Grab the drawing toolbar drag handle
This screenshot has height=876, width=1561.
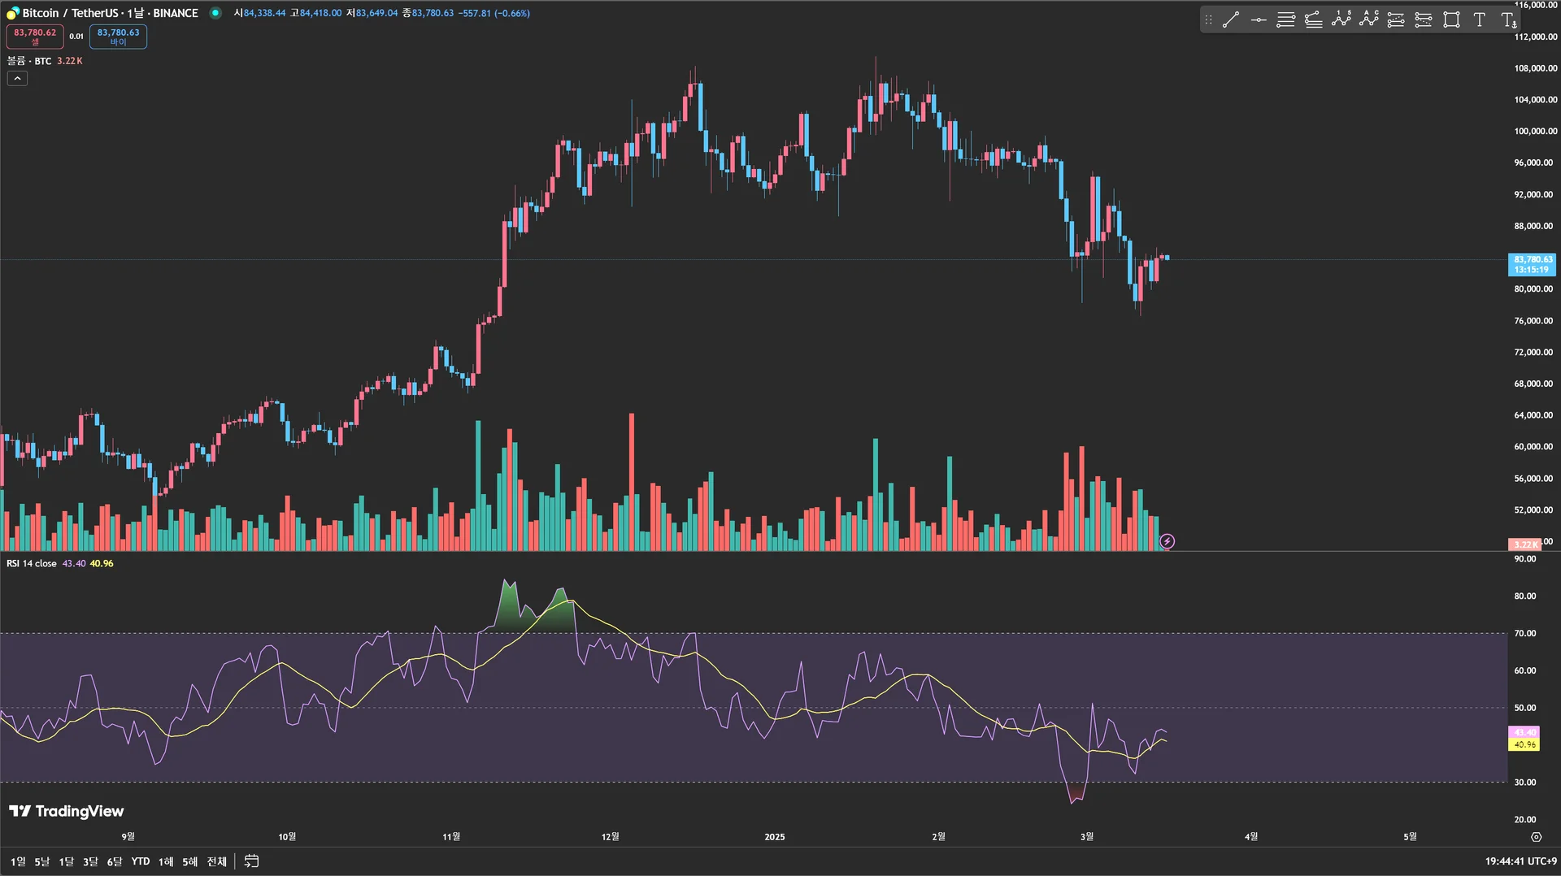pyautogui.click(x=1208, y=20)
